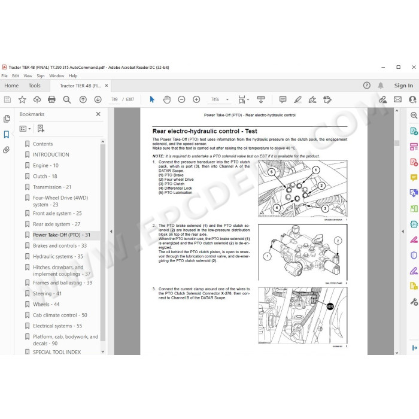This screenshot has height=419, width=419.
Task: Open the zoom level dropdown arrow
Action: 227,100
